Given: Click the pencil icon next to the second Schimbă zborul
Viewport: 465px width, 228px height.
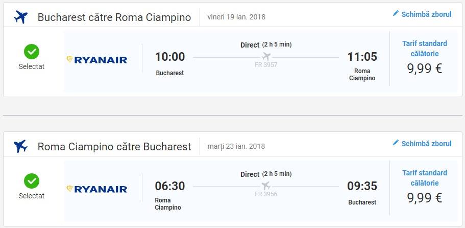Looking at the screenshot, I should point(396,143).
